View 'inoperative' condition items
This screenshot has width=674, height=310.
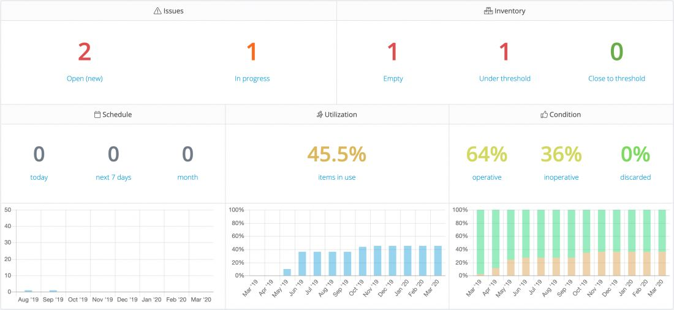coord(561,177)
